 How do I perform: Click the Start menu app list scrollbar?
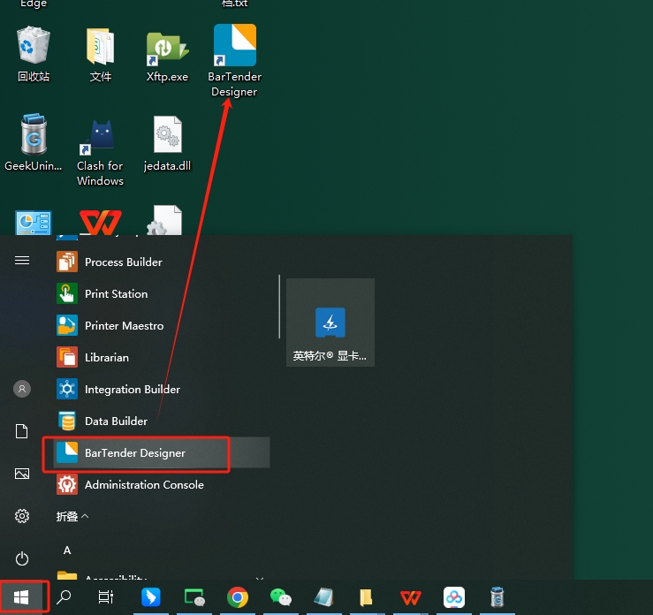[x=279, y=307]
